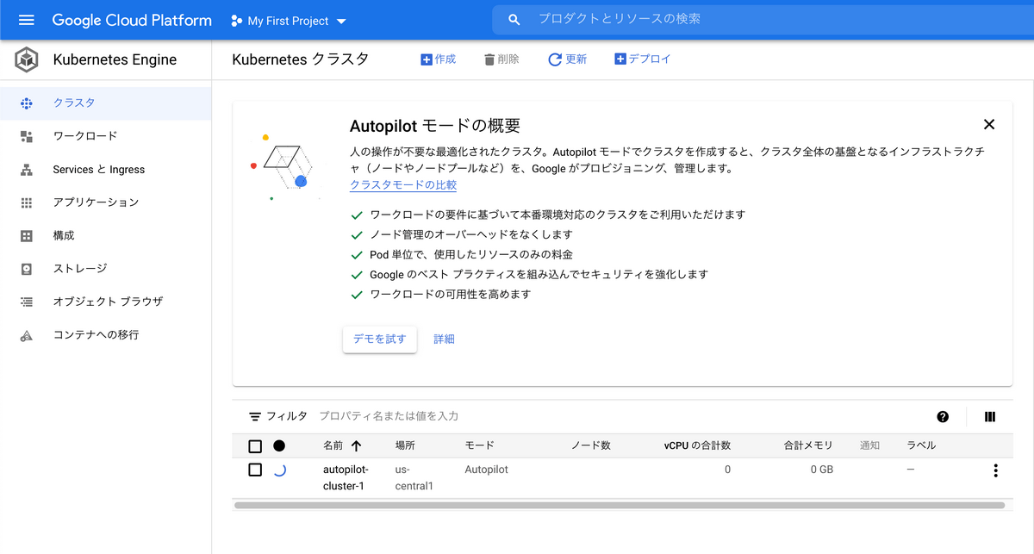Screen dimensions: 1034x554
Task: Open ストレージ in the sidebar
Action: click(105, 269)
